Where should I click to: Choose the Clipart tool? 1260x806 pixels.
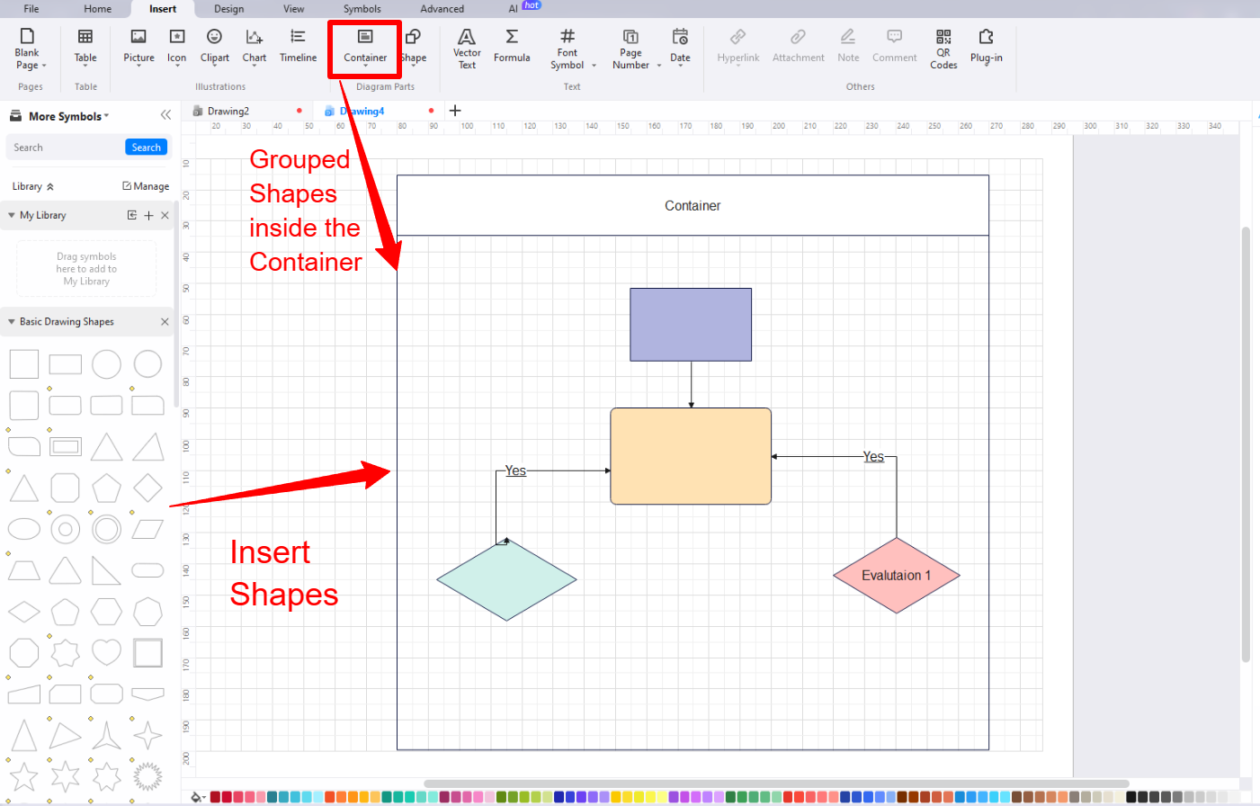tap(214, 47)
